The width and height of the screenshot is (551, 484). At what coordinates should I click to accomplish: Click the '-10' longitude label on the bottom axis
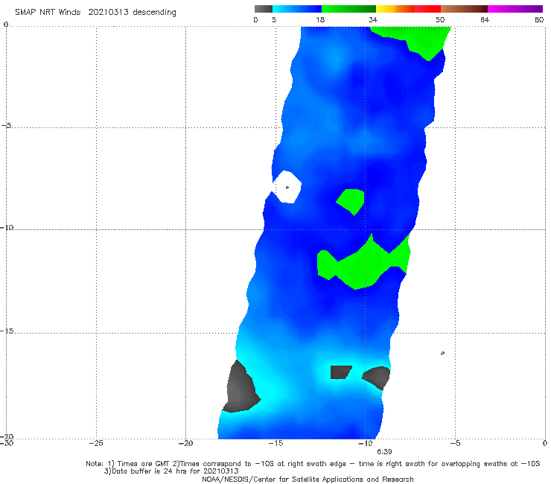click(x=365, y=443)
